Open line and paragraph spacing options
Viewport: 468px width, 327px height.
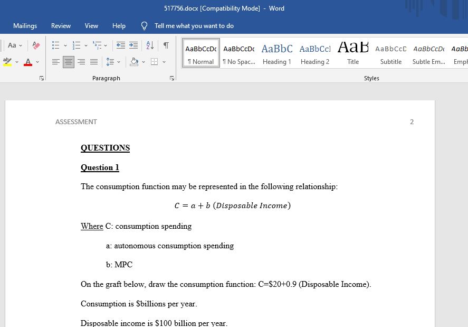coord(110,62)
